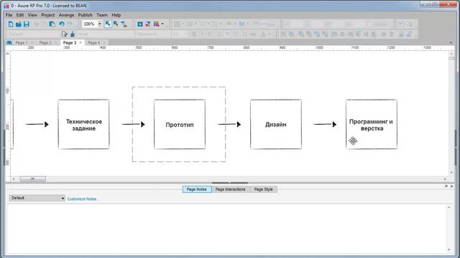Open the Project menu

pos(48,15)
